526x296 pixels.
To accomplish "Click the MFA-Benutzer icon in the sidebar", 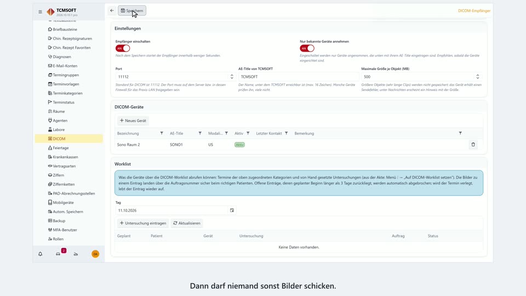I will click(50, 230).
